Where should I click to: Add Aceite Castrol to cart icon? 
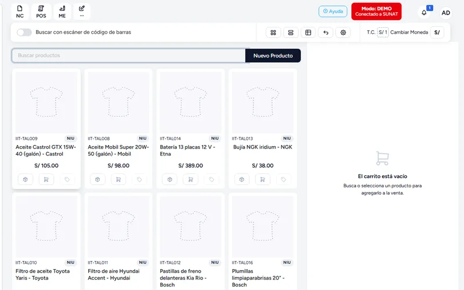(46, 179)
